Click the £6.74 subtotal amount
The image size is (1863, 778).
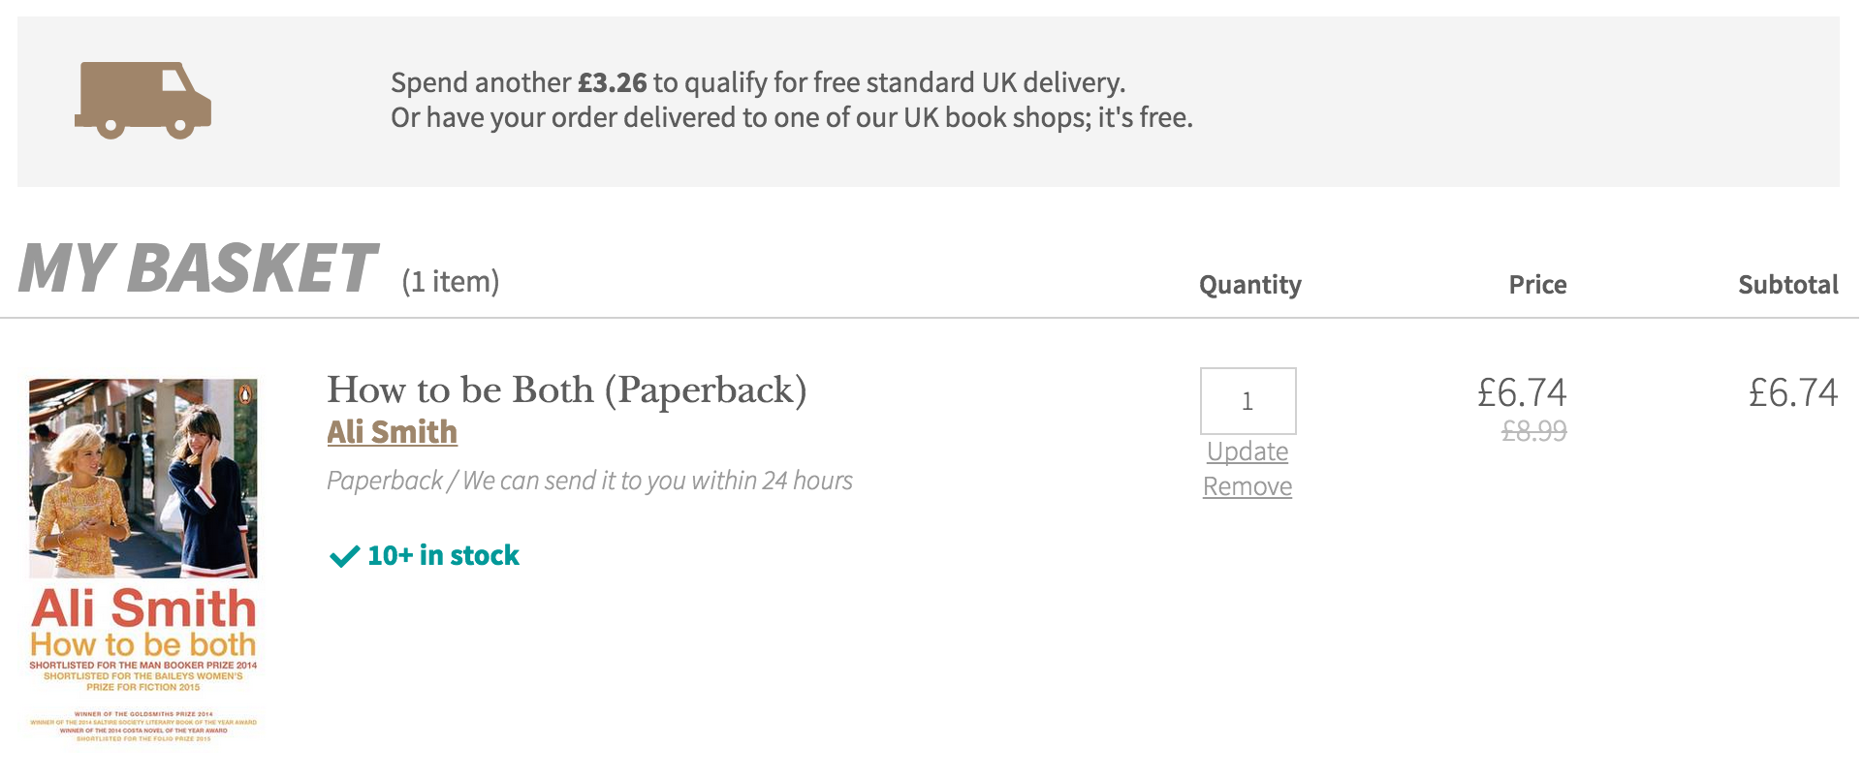click(1793, 393)
